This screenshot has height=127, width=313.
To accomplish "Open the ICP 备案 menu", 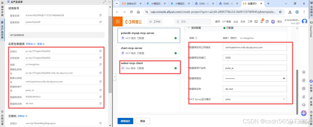I will (x=226, y=22).
